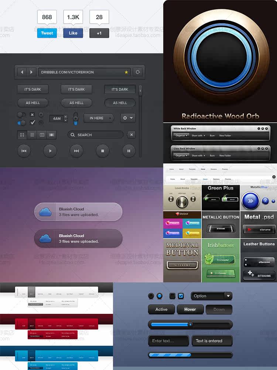Click Burn in the White Back Window toolbar
The width and height of the screenshot is (277, 370).
[x=212, y=136]
